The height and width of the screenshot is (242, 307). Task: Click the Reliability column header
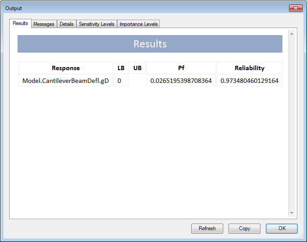click(249, 68)
